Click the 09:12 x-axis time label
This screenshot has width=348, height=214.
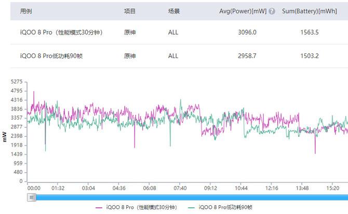pos(210,188)
